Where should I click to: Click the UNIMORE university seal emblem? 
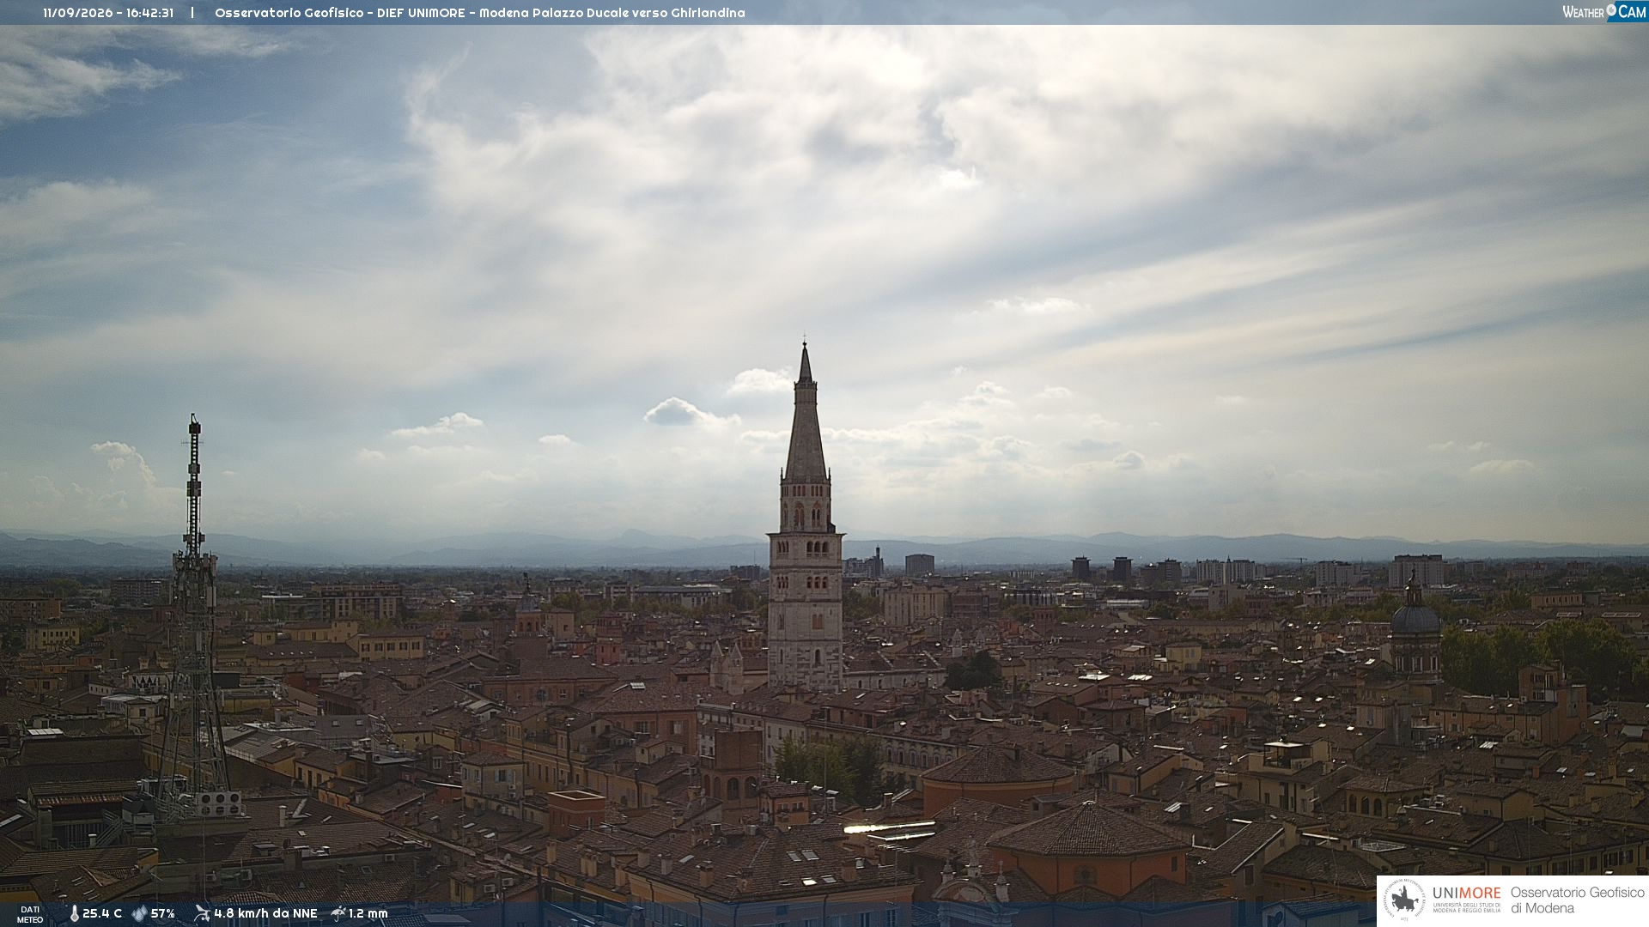[1404, 900]
